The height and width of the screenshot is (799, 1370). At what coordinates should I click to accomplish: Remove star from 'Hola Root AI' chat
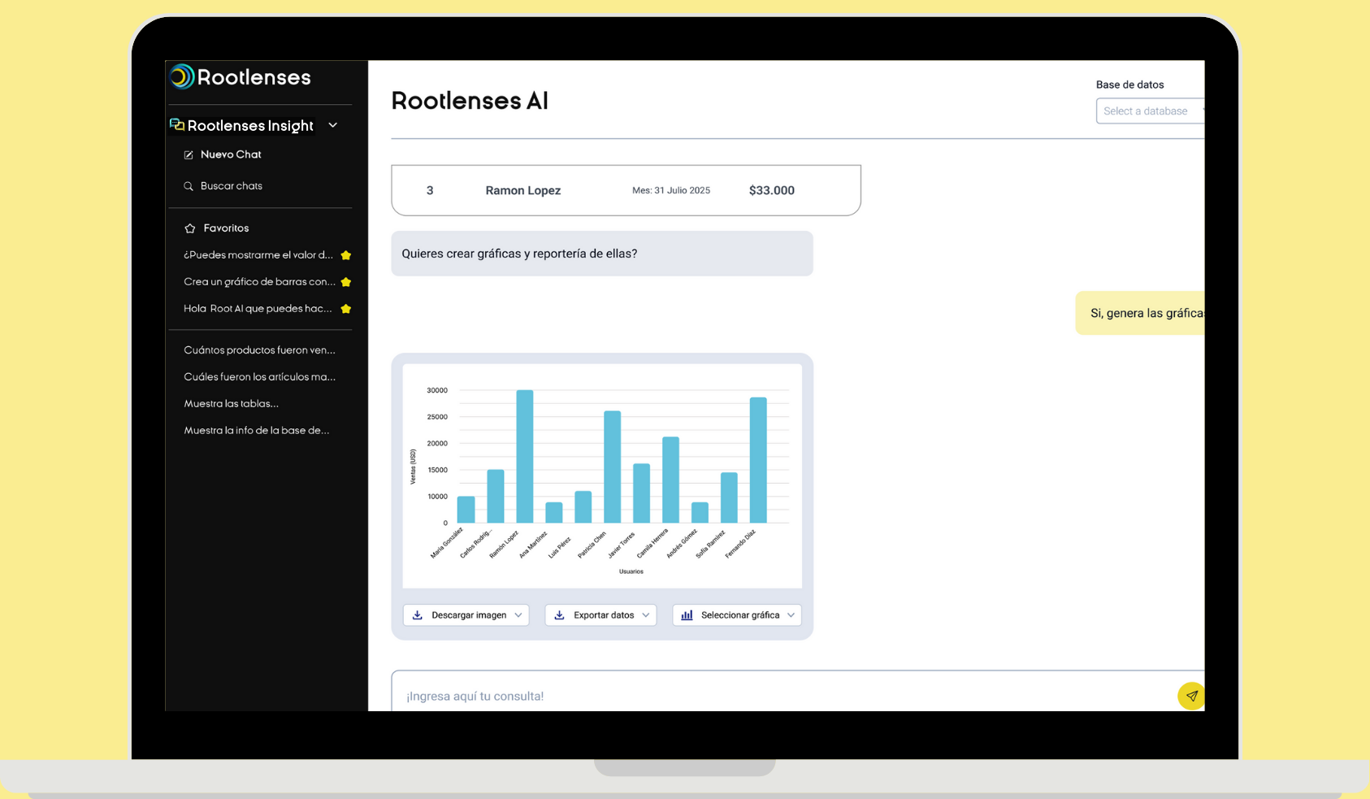[x=346, y=309]
